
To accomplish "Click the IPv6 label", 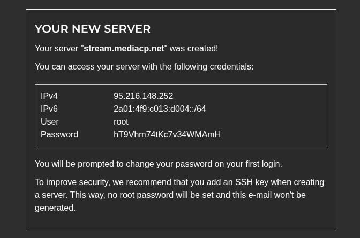I will (49, 109).
